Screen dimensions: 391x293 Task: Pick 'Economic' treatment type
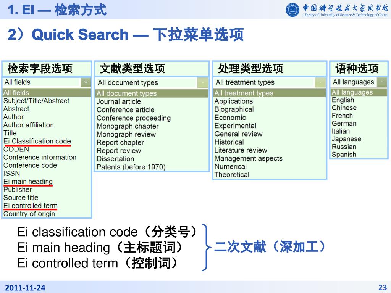point(230,118)
